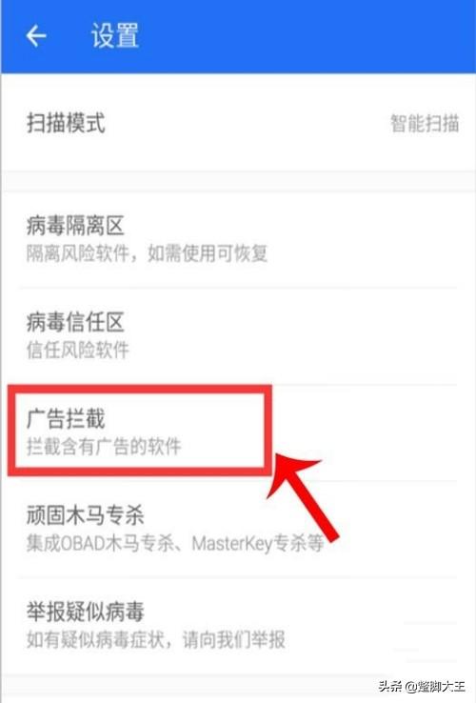Click the 设置 page title
476x703 pixels.
[115, 36]
